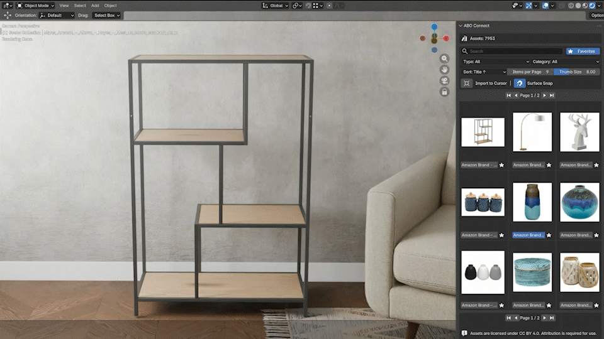Favorite the bookshelf asset star

point(501,165)
